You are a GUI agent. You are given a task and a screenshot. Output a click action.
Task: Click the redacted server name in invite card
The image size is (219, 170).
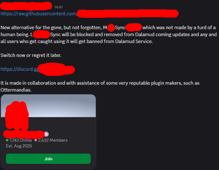click(24, 134)
